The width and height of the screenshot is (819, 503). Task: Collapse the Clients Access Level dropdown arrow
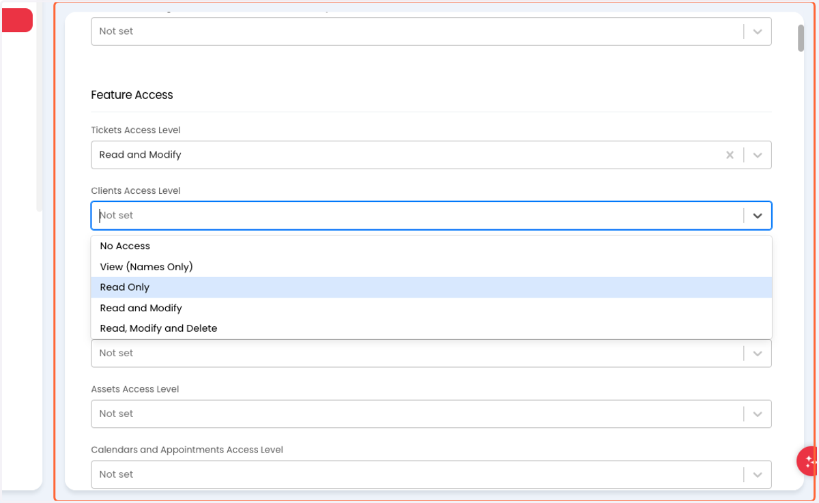(x=758, y=216)
